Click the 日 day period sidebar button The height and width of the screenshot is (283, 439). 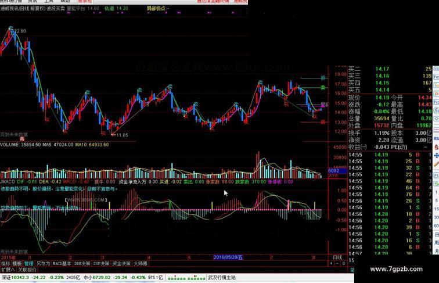click(436, 235)
